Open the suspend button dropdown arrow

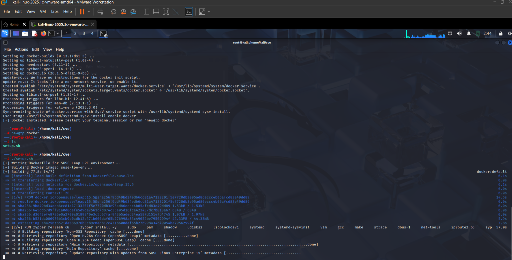coord(89,12)
